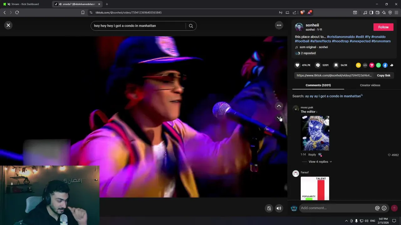Open 'som original - sonhei' sound link
This screenshot has height=225, width=401.
314,47
